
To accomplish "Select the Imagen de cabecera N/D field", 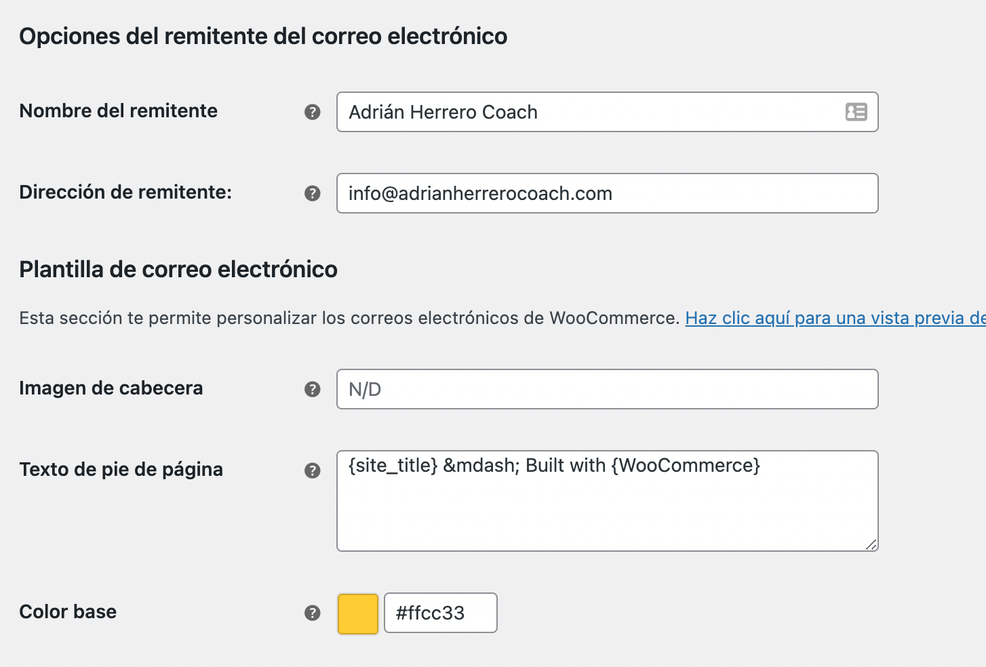I will coord(608,389).
